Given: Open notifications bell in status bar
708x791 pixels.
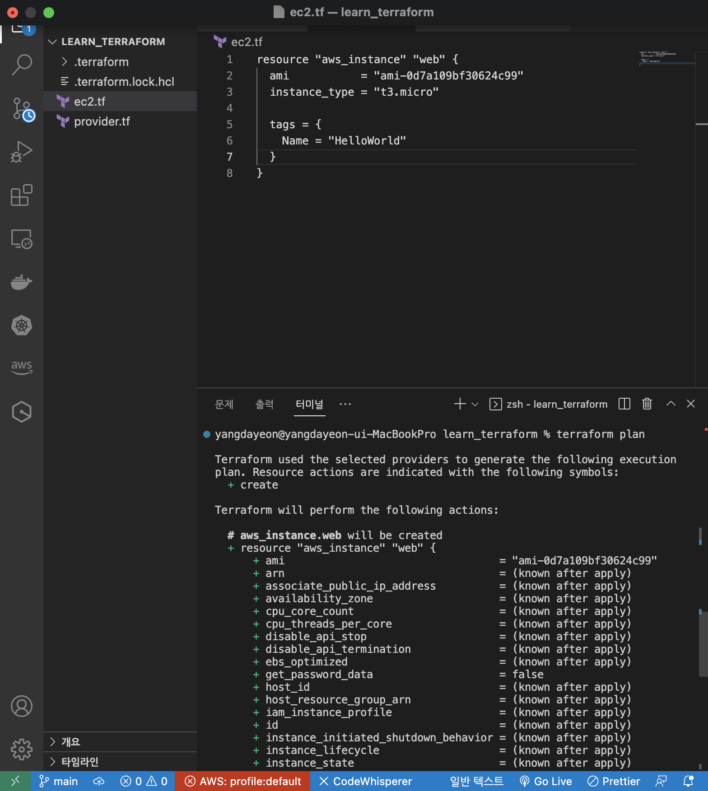Looking at the screenshot, I should pos(689,781).
